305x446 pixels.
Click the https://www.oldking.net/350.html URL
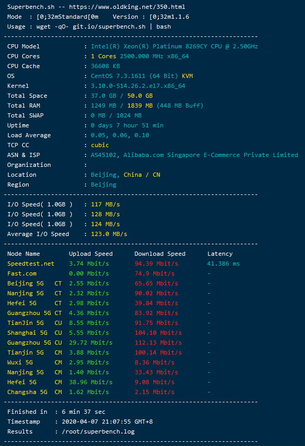[x=127, y=7]
